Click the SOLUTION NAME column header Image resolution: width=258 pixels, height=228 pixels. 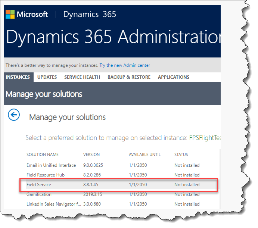(43, 154)
